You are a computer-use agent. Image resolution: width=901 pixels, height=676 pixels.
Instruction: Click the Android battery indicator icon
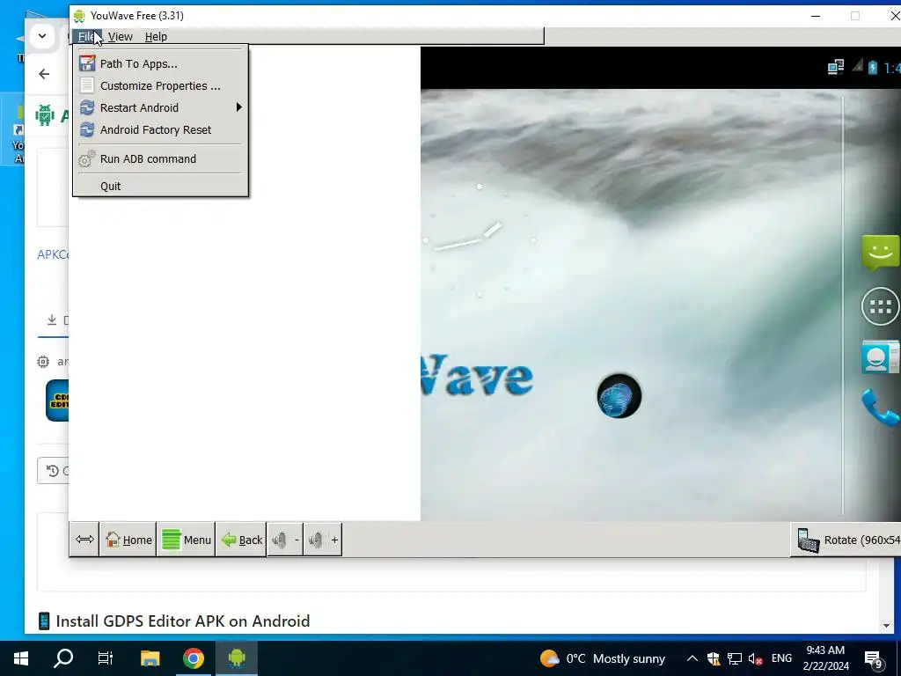point(873,68)
